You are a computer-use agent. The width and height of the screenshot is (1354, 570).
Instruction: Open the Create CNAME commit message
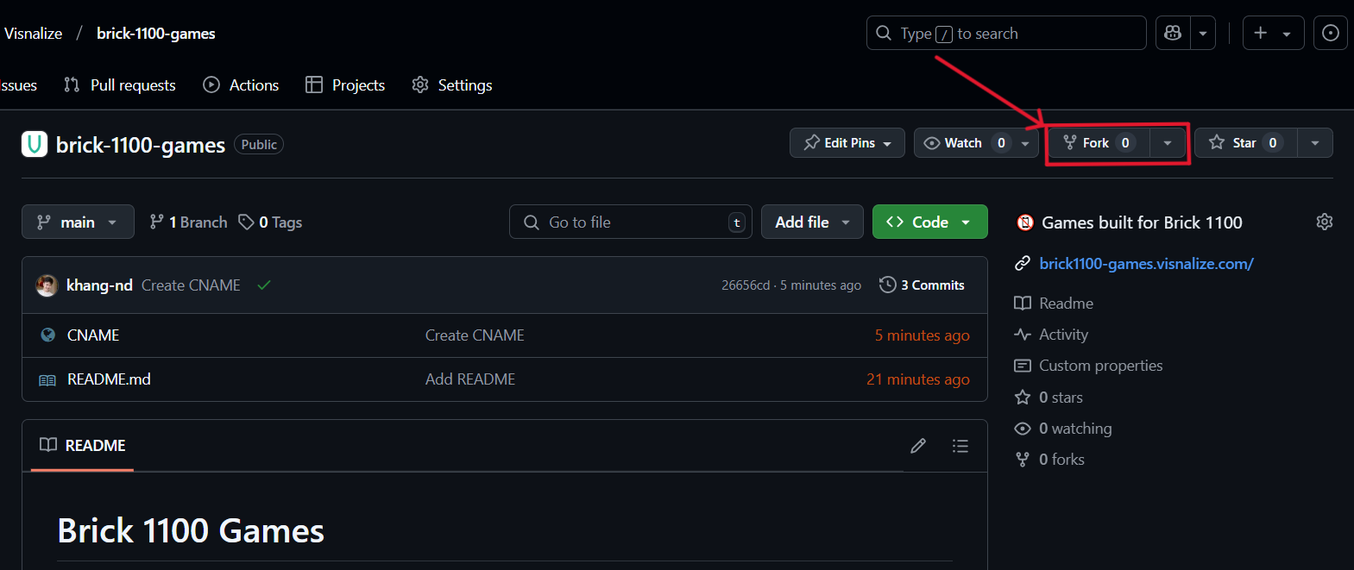coord(191,285)
